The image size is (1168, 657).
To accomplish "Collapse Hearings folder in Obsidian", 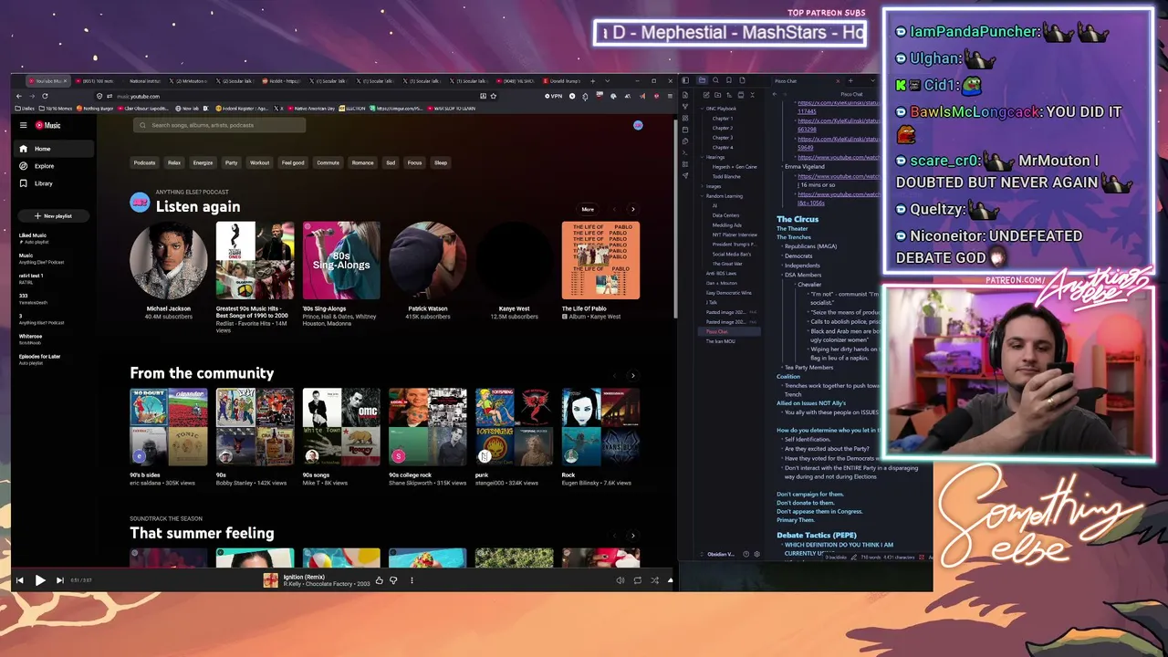I will coord(714,157).
